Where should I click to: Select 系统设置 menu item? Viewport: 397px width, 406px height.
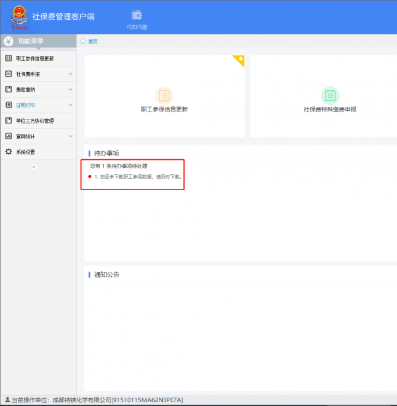[26, 152]
